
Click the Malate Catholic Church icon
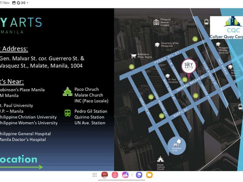tap(160, 159)
